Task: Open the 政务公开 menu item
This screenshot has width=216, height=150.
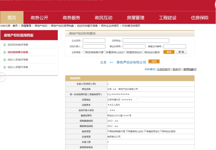Action: [x=39, y=17]
